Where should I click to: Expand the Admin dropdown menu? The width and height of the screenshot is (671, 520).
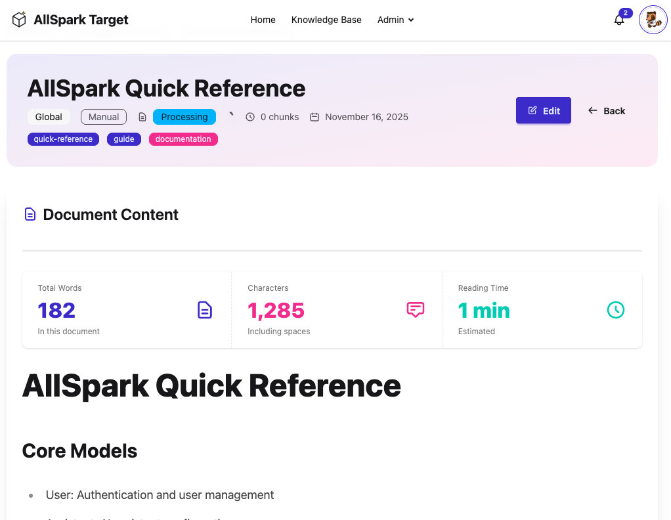(395, 20)
